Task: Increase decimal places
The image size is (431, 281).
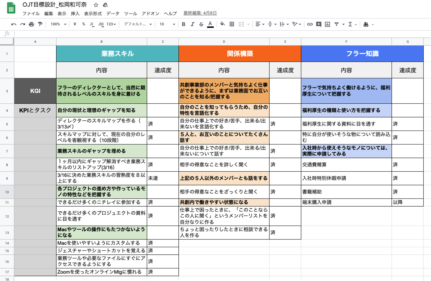Action: pos(101,24)
